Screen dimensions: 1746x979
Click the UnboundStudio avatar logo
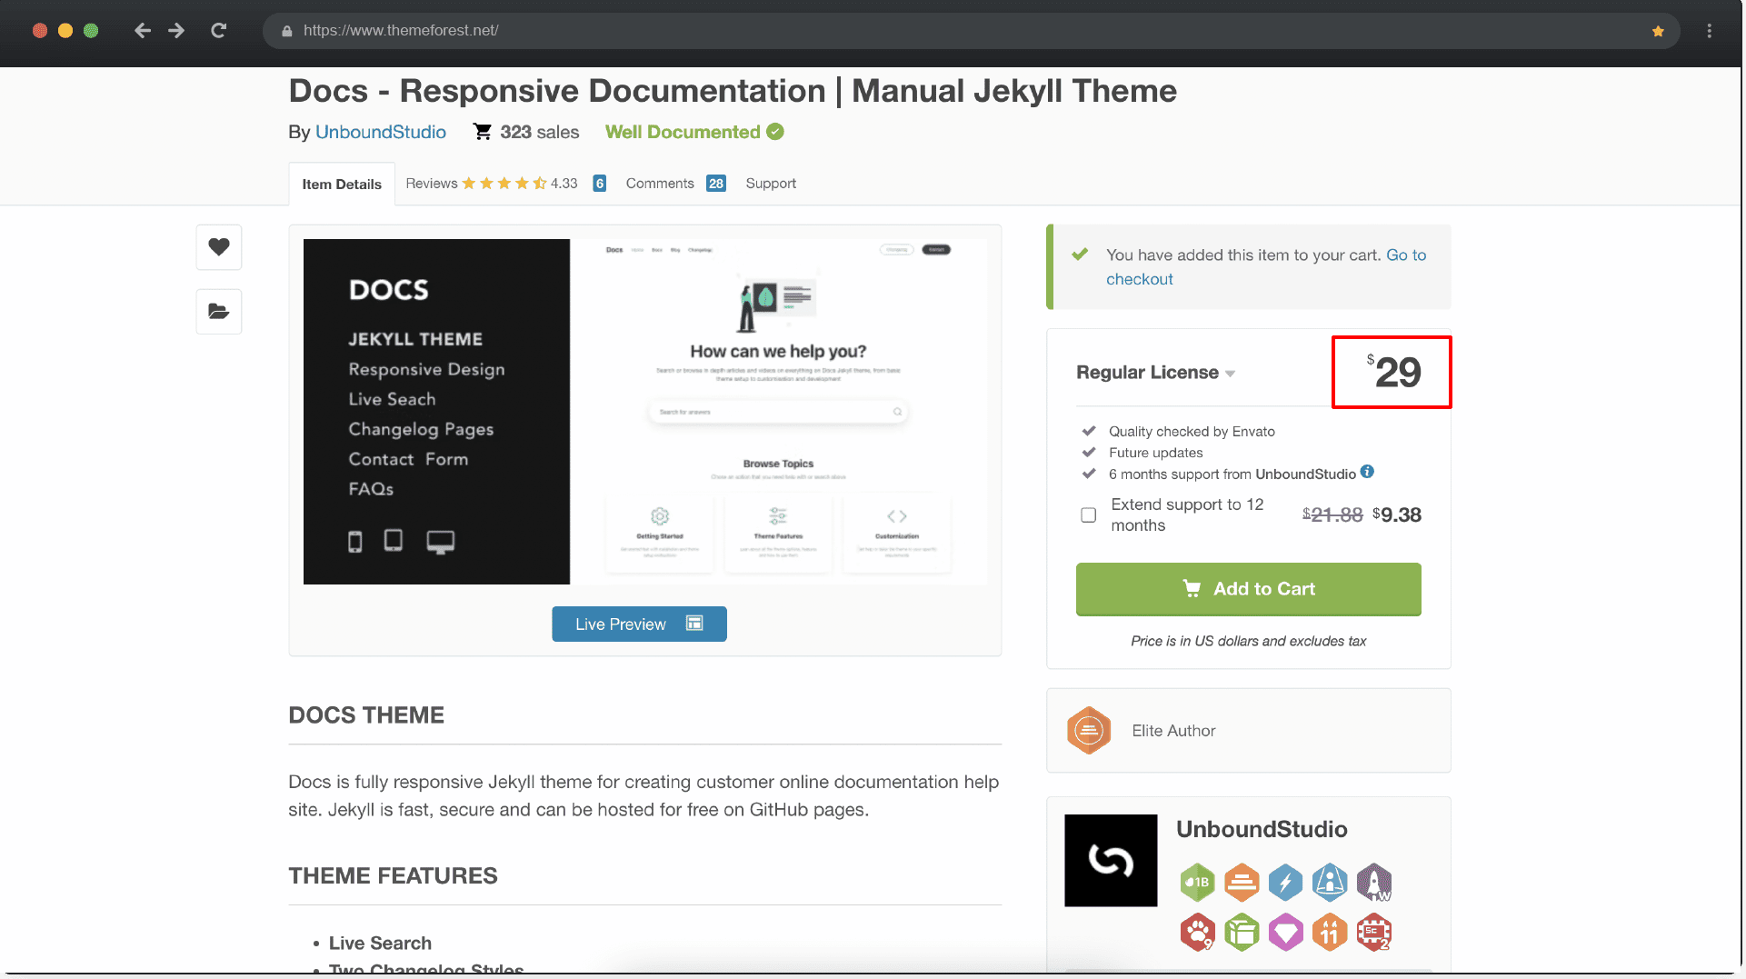click(1111, 860)
